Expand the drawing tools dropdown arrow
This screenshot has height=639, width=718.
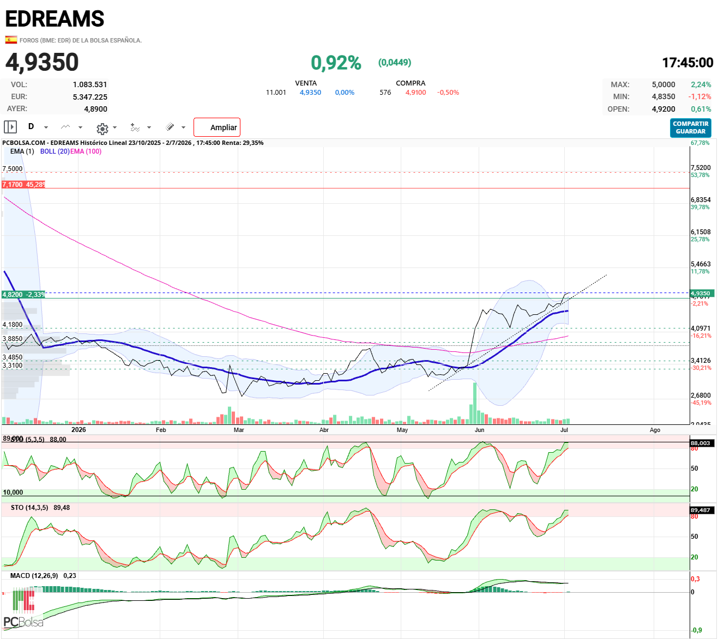click(183, 127)
